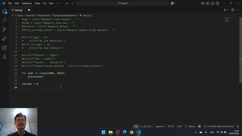The image size is (242, 136).
Task: Click Documents in the breadcrumb path
Action: point(44,15)
